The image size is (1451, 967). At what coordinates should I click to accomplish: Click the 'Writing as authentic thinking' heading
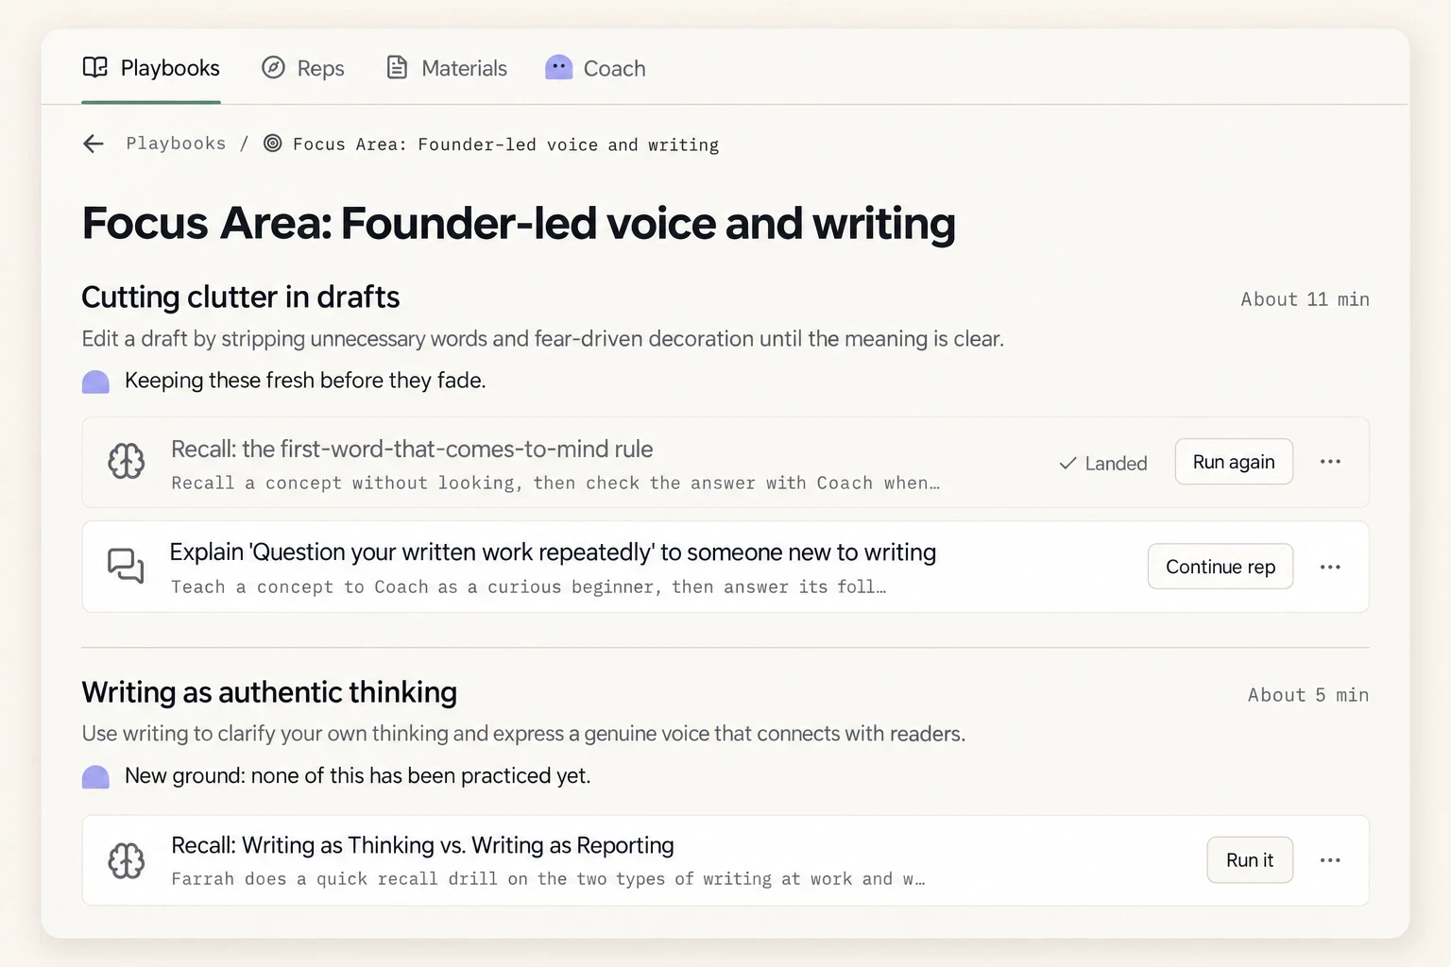pyautogui.click(x=269, y=692)
